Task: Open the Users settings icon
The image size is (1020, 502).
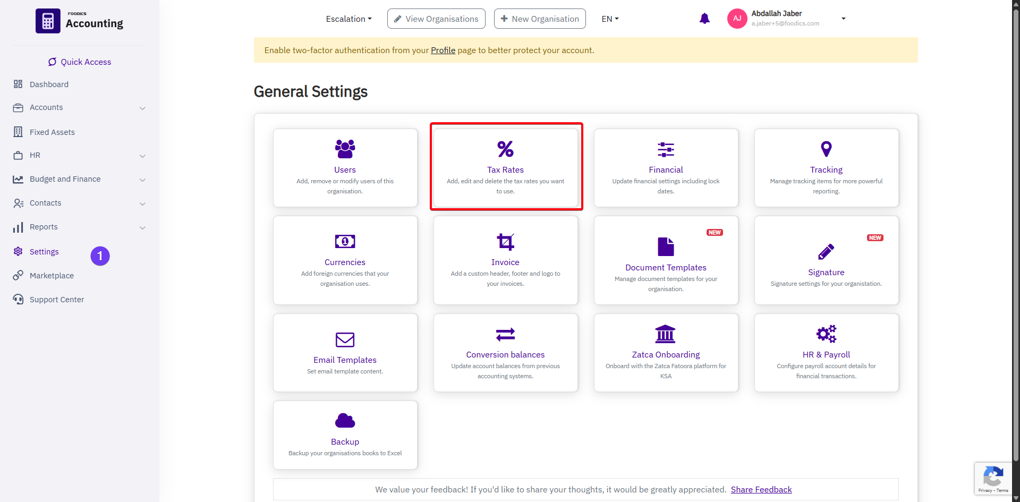Action: (x=345, y=149)
